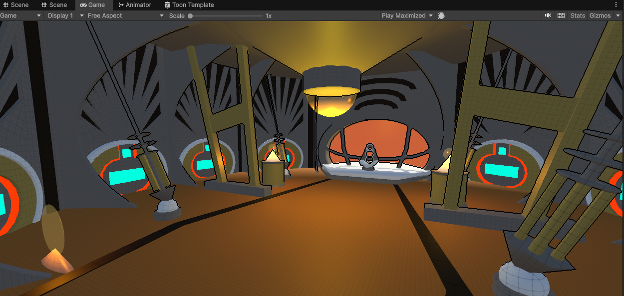Click the bug icon for Frame Debugger
Viewport: 624px width, 296px height.
pyautogui.click(x=441, y=15)
